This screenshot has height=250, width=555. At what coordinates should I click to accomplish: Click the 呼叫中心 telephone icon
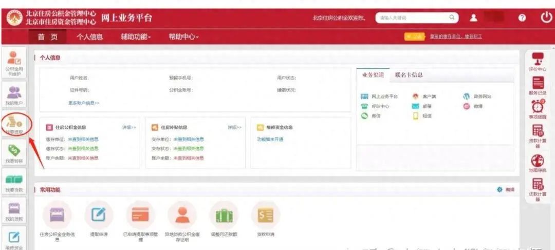364,106
